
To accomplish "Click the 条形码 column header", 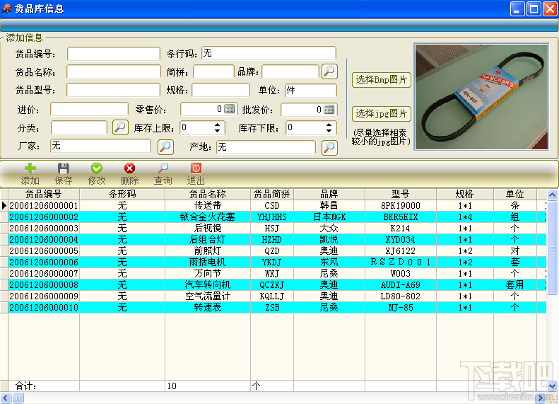I will [122, 194].
